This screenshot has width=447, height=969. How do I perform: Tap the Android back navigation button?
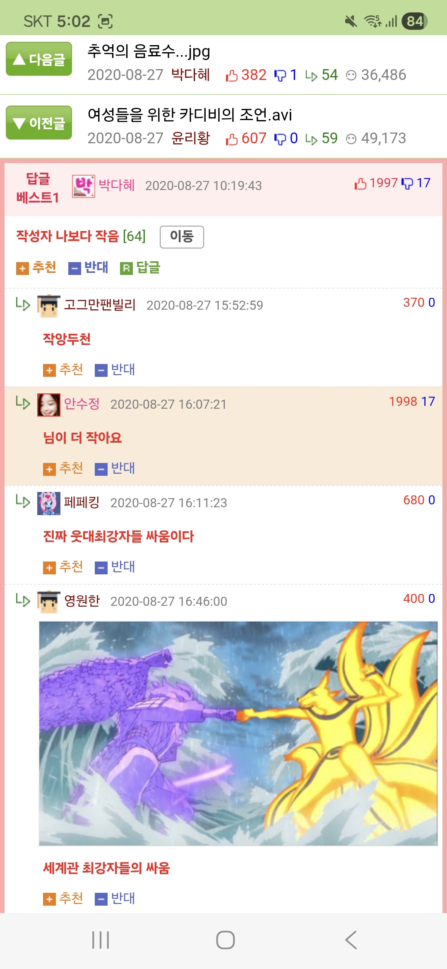(x=351, y=940)
